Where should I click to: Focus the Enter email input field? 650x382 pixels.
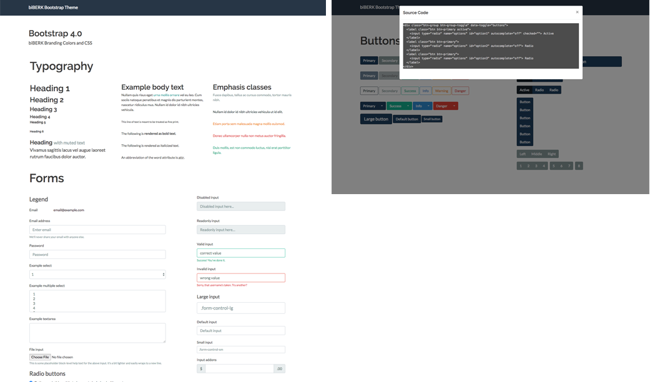97,230
